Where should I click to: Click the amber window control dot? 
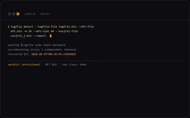point(18,14)
